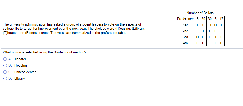The width and height of the screenshot is (243, 106).
Task: Click the Housing answer label
Action: (x=21, y=66)
